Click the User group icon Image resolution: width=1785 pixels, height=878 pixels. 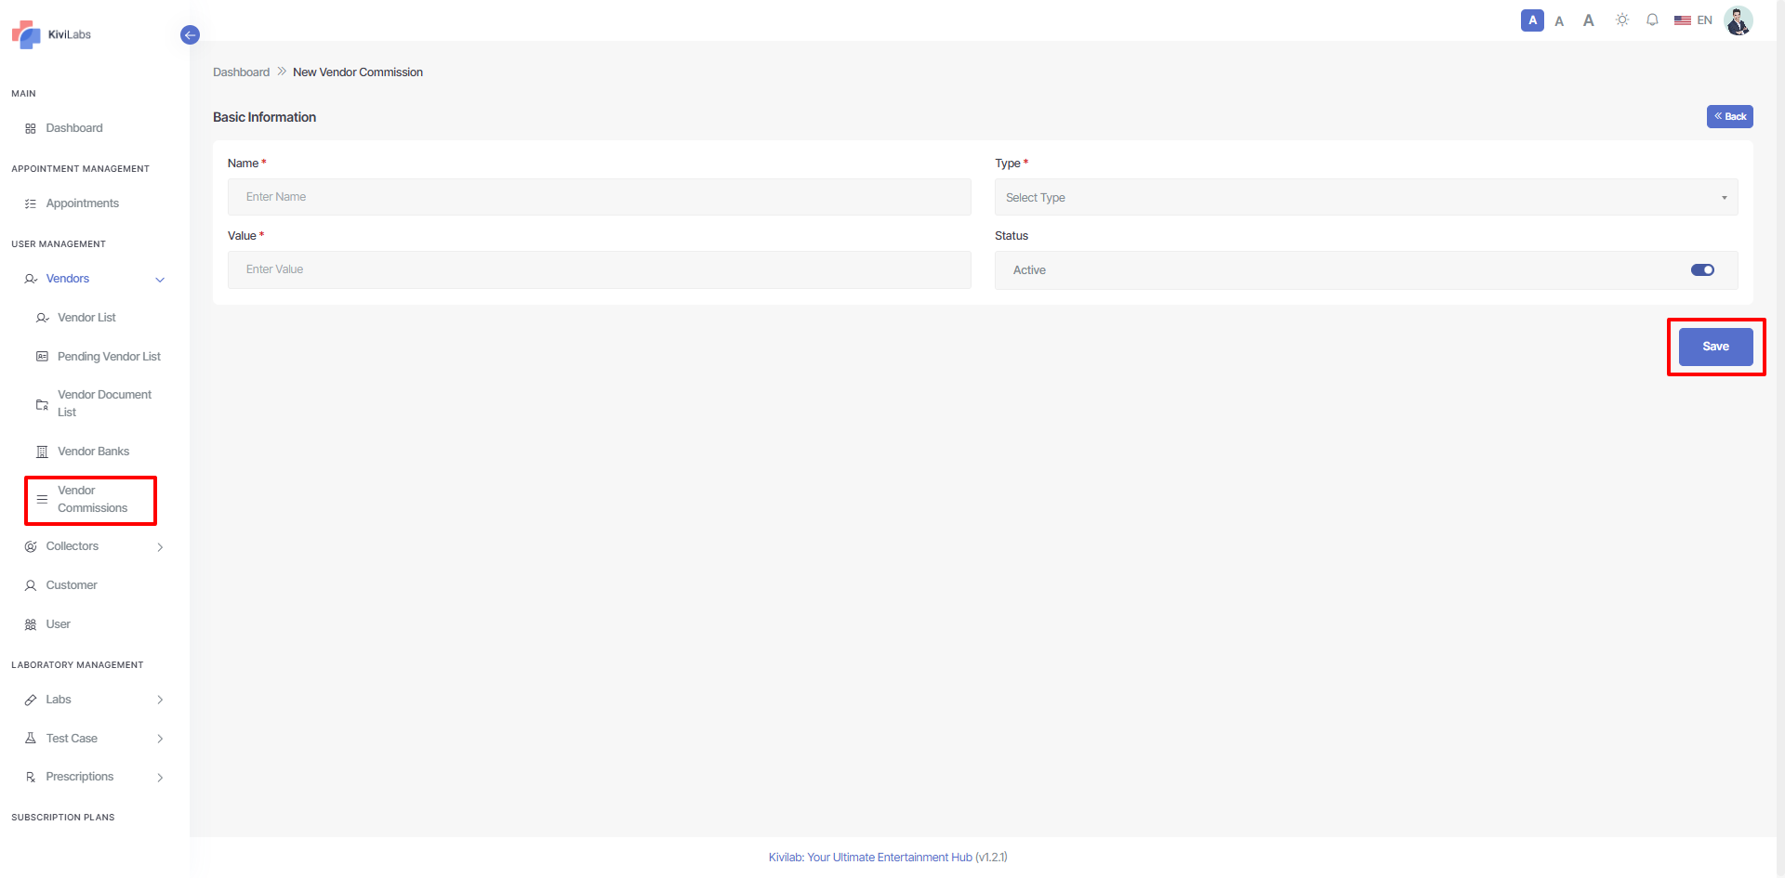point(31,624)
